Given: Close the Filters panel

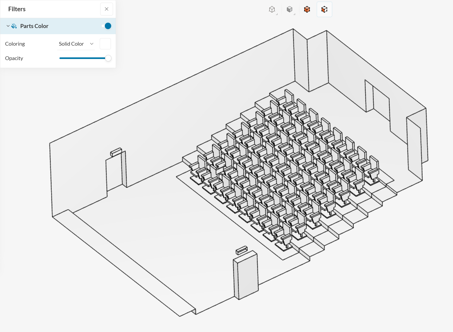Looking at the screenshot, I should click(106, 9).
